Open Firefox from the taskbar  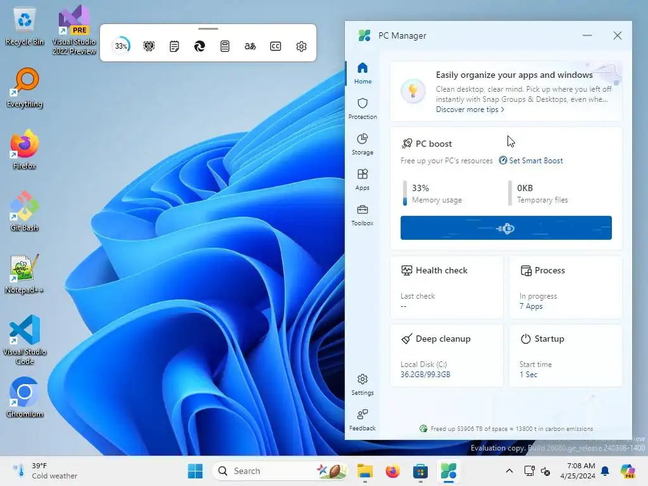coord(392,471)
